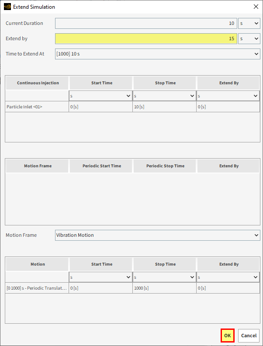This screenshot has height=346, width=263.
Task: Click the Continuous Injection column header
Action: point(37,83)
